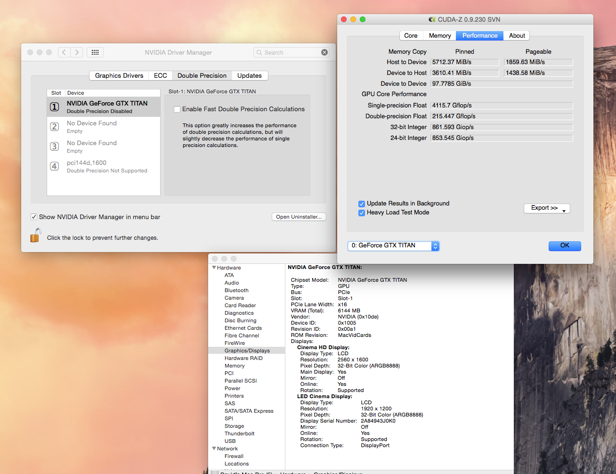Viewport: 616px width, 474px height.
Task: Show all preferences grid icon
Action: point(95,52)
